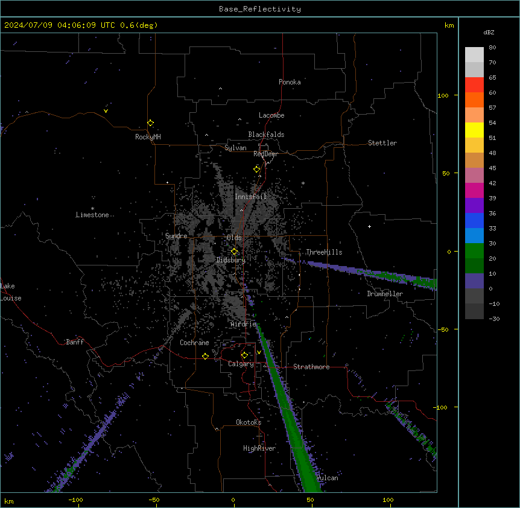Click the Calgary city label
Viewport: 520px width, 508px height.
tap(241, 364)
